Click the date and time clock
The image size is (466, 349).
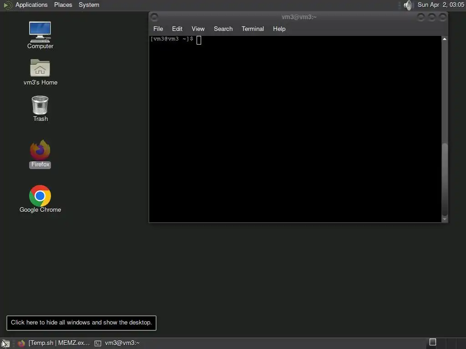(441, 5)
